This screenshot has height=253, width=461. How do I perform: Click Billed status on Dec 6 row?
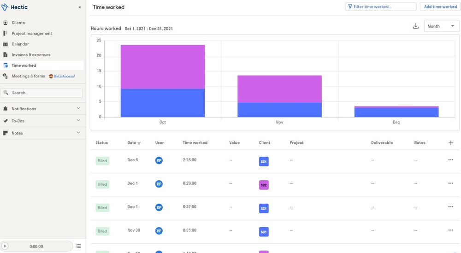(x=102, y=161)
